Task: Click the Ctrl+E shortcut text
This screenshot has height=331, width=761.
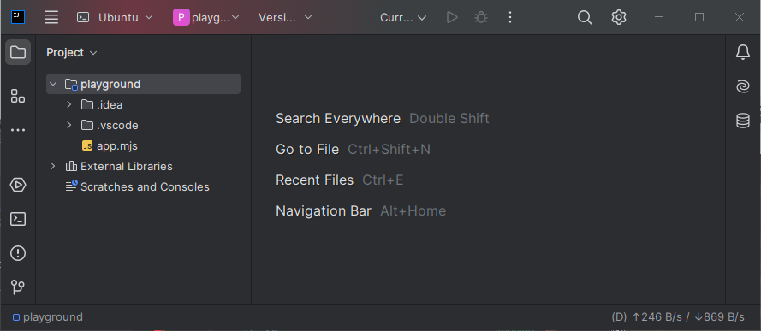Action: tap(383, 180)
